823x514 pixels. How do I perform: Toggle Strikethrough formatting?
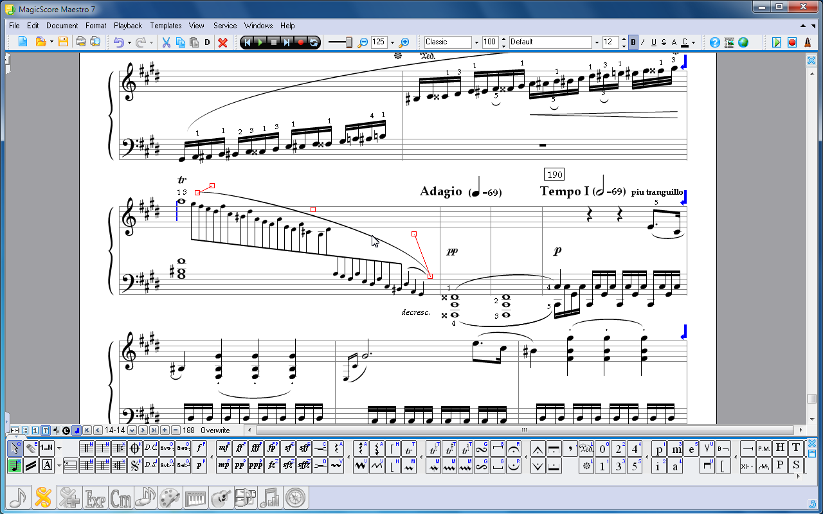pos(664,42)
